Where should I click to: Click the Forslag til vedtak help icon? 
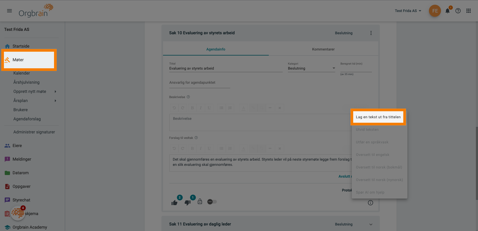pos(196,138)
